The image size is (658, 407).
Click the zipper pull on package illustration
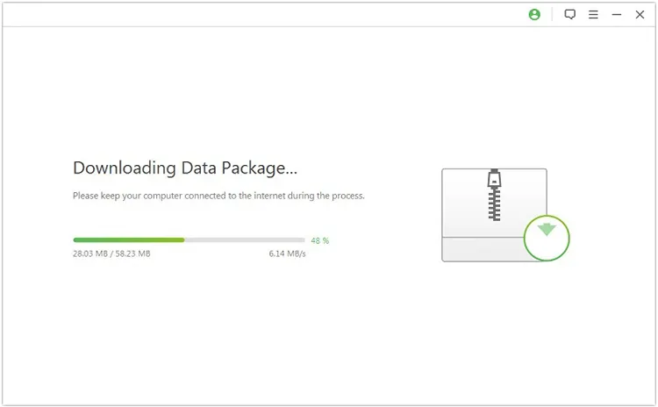click(x=494, y=178)
